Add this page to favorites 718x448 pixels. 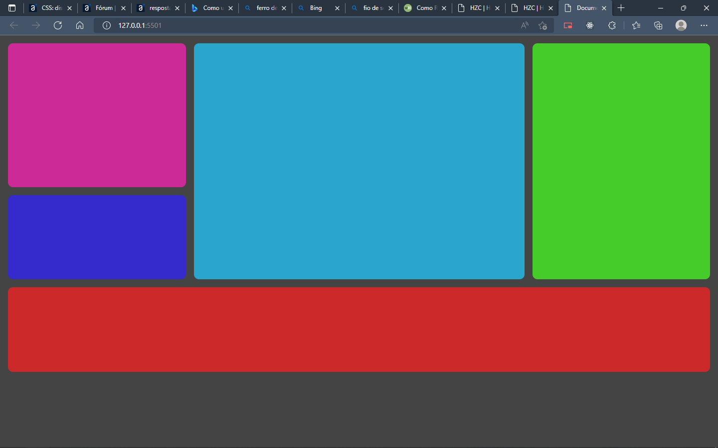[x=543, y=25]
